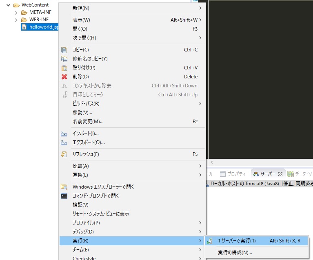Click the WEB-INF folder icon

24,20
